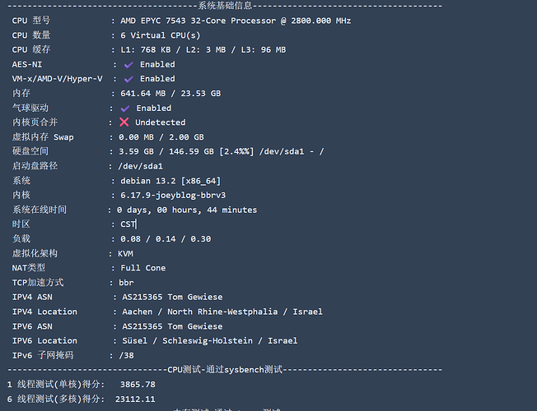Click the NAT type Full Cone value
The image size is (537, 411).
(x=143, y=268)
